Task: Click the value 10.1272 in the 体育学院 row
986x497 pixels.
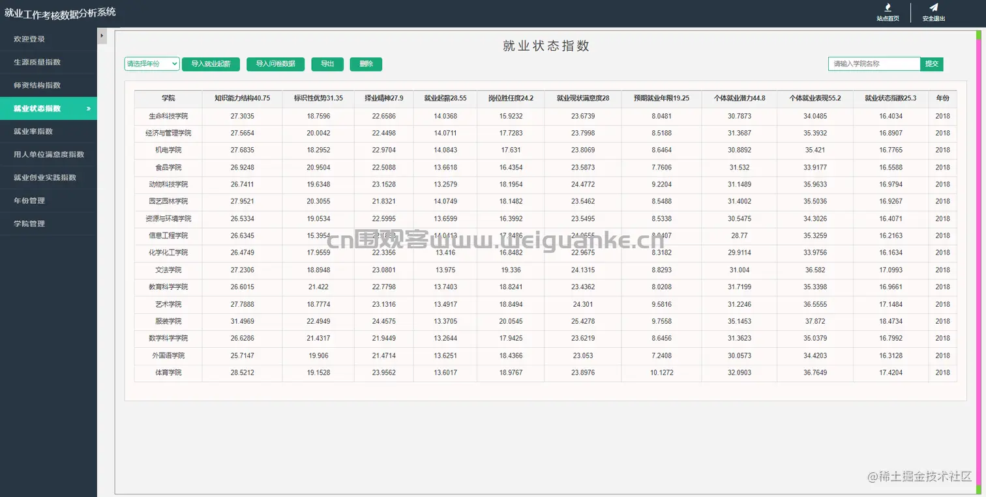Action: click(661, 373)
